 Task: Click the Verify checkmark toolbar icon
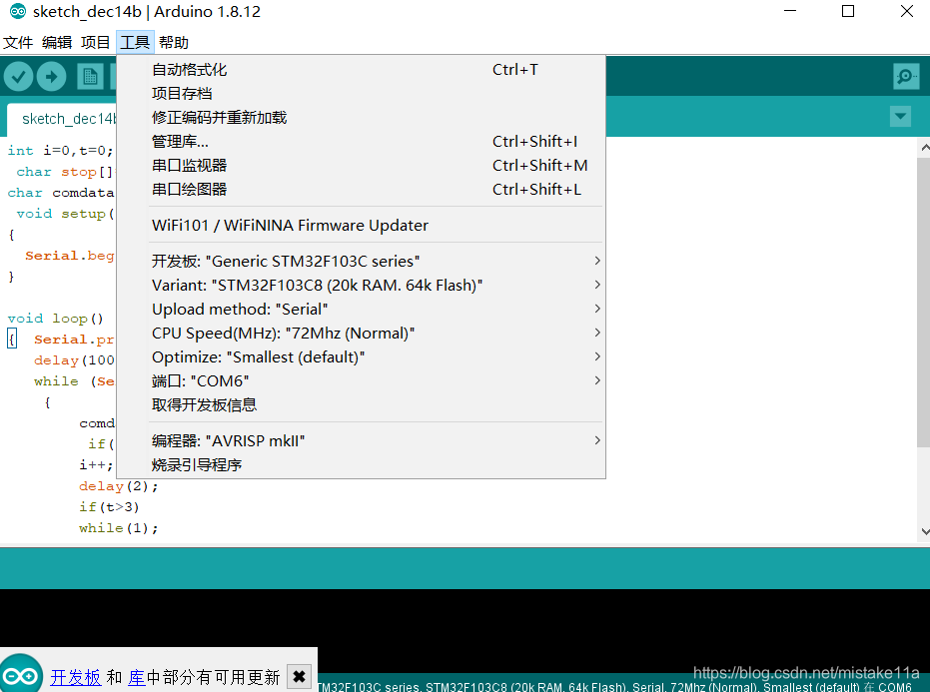(x=18, y=77)
